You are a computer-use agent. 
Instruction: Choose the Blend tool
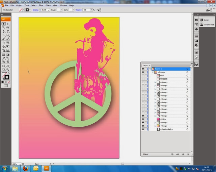(x=8, y=58)
